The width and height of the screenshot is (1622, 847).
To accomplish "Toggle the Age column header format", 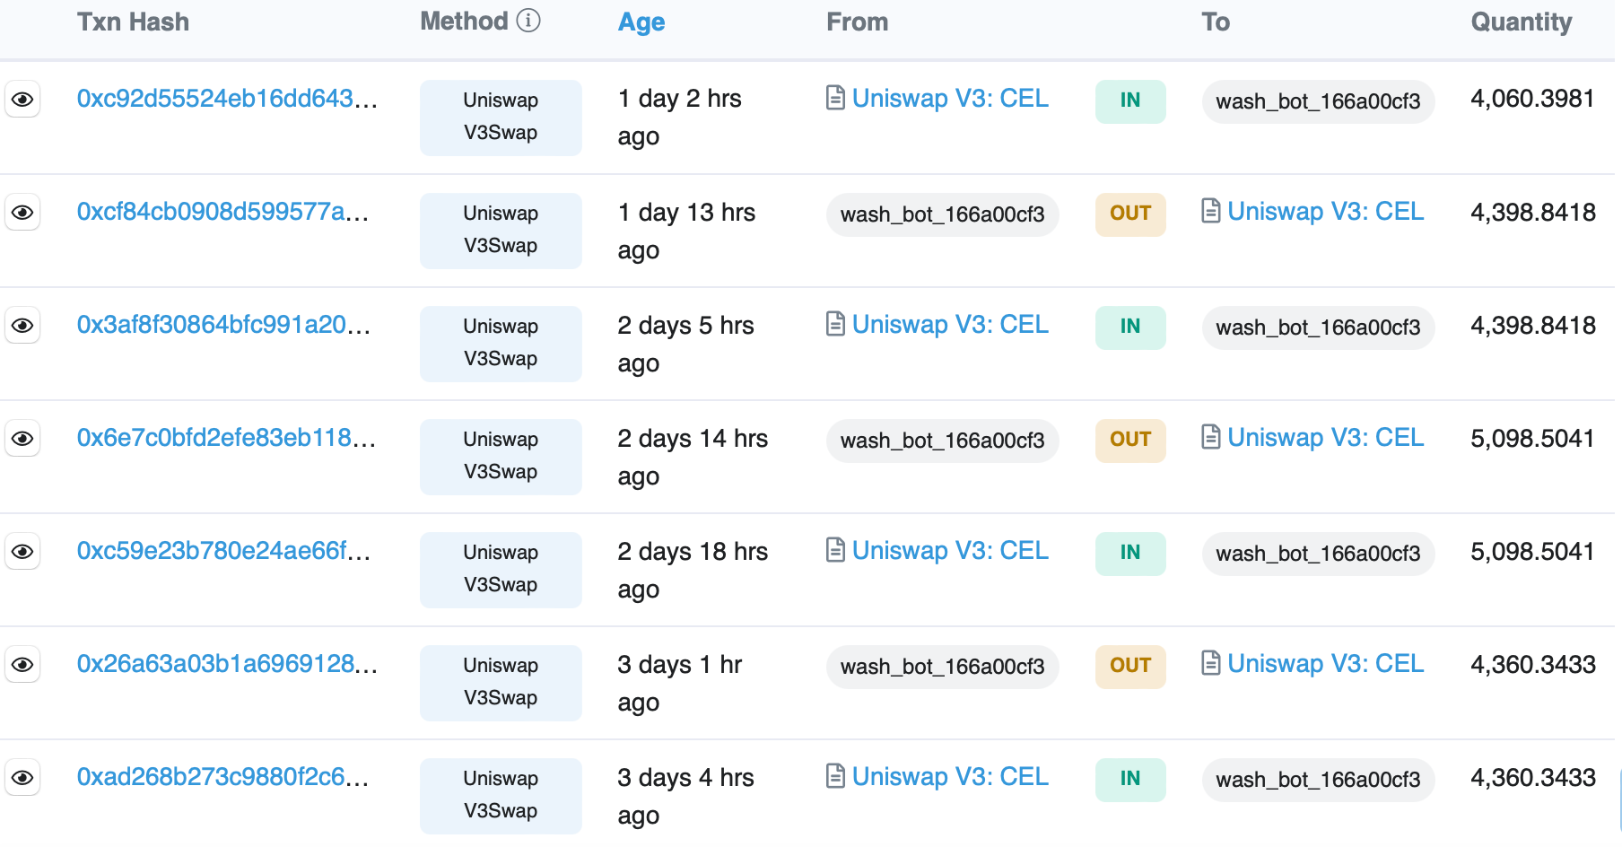I will [x=641, y=22].
